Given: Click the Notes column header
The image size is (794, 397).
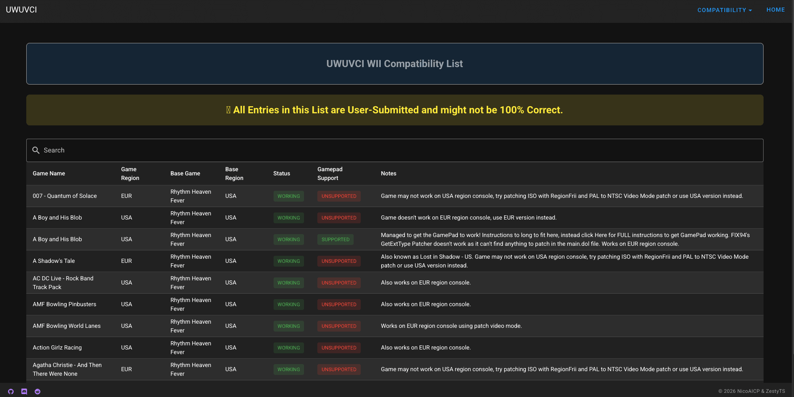Looking at the screenshot, I should (389, 174).
